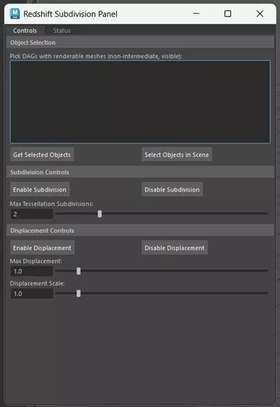Click Disable Subdivision button
The width and height of the screenshot is (280, 407).
172,190
